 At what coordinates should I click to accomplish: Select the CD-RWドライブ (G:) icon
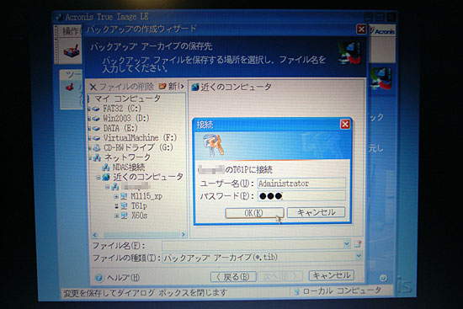click(97, 147)
